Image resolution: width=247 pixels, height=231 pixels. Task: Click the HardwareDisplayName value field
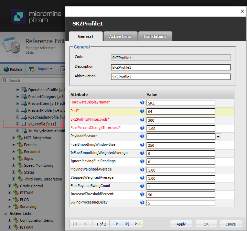point(181,103)
